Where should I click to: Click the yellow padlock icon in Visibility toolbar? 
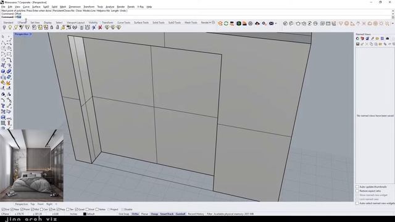(63, 27)
